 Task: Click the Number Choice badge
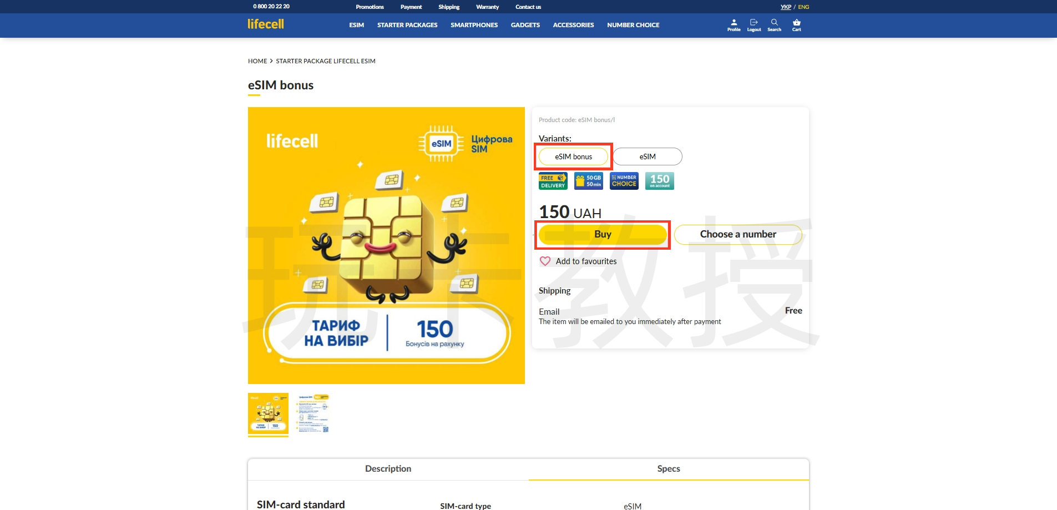point(624,181)
